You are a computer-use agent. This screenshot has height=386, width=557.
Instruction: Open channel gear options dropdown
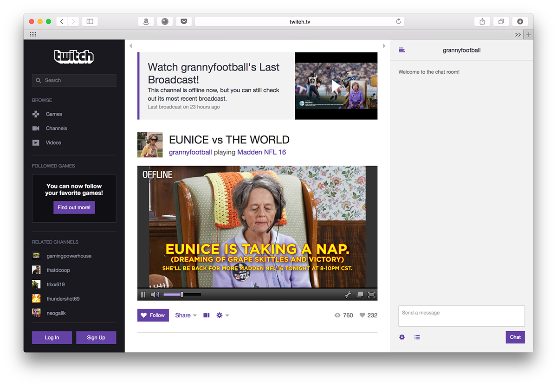[x=223, y=315]
